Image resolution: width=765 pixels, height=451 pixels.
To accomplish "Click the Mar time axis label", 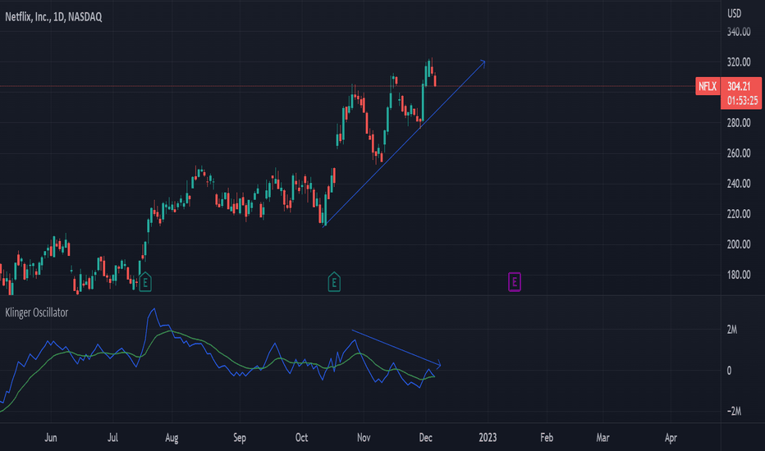I will pyautogui.click(x=603, y=438).
